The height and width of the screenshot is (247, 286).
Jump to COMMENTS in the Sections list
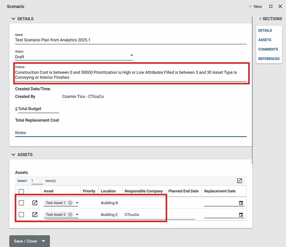click(268, 49)
